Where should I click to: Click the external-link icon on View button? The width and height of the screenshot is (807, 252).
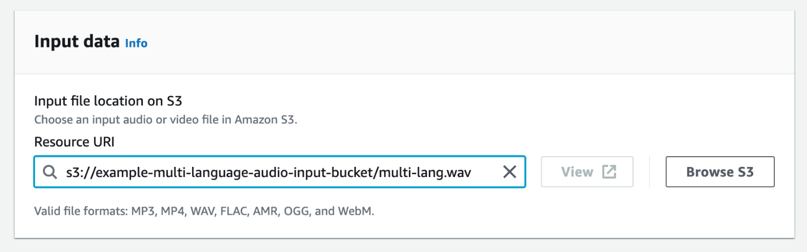(x=609, y=172)
